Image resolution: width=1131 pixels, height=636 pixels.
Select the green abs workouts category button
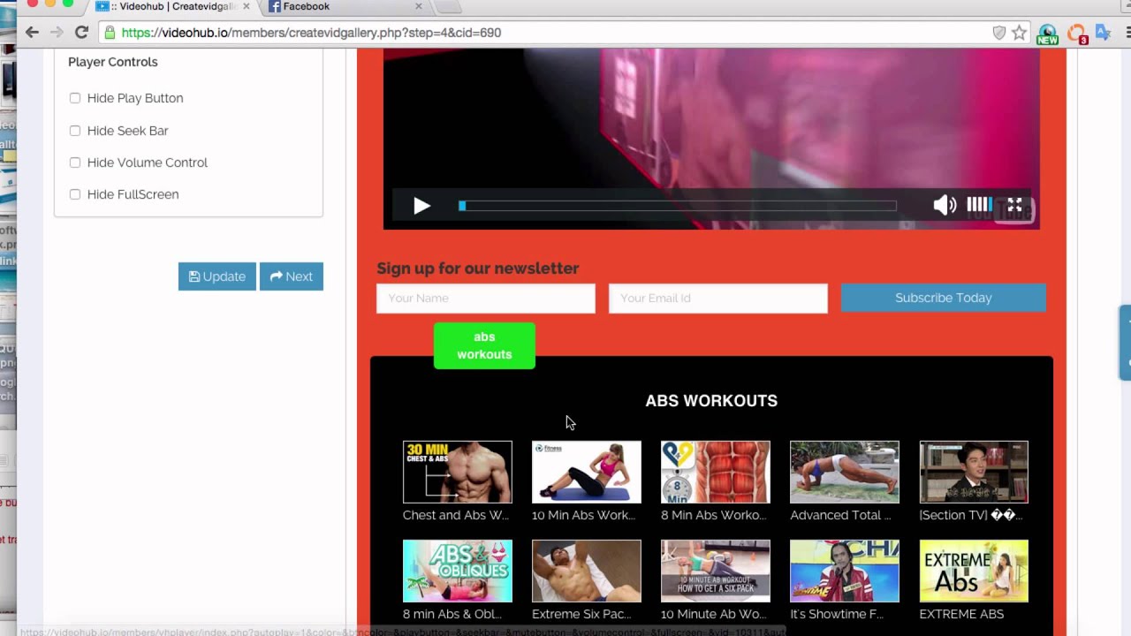[x=484, y=345]
